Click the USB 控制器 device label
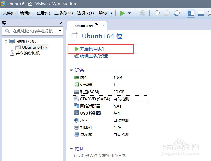 click(91, 113)
